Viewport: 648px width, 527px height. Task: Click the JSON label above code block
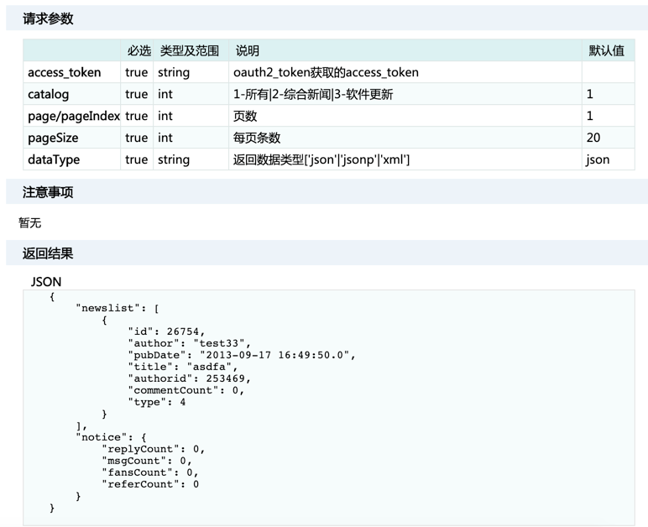(46, 282)
